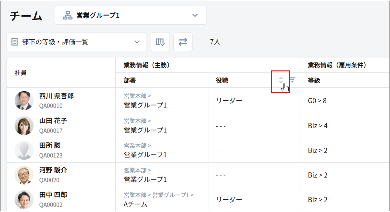Click the 等級 column header
This screenshot has height=212, width=390.
[x=314, y=81]
